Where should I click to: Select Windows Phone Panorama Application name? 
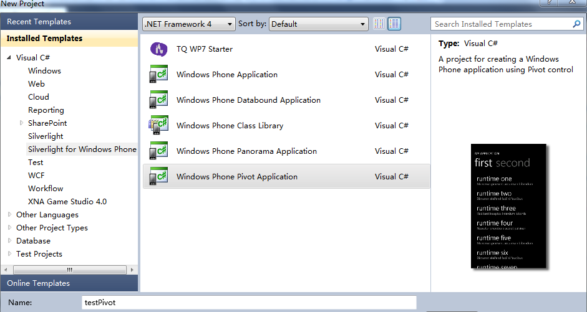[246, 151]
